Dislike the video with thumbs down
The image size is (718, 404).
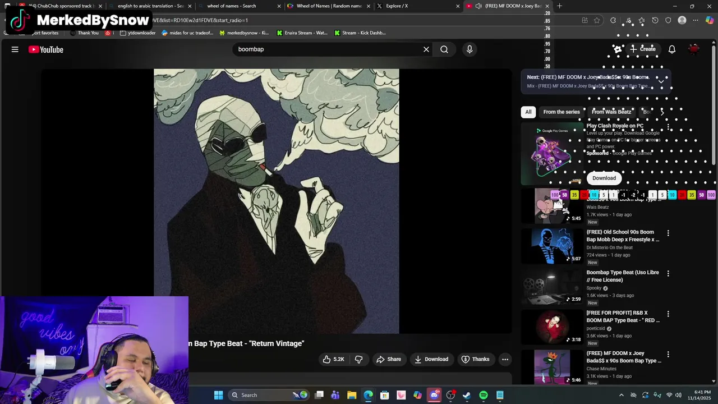click(x=359, y=359)
